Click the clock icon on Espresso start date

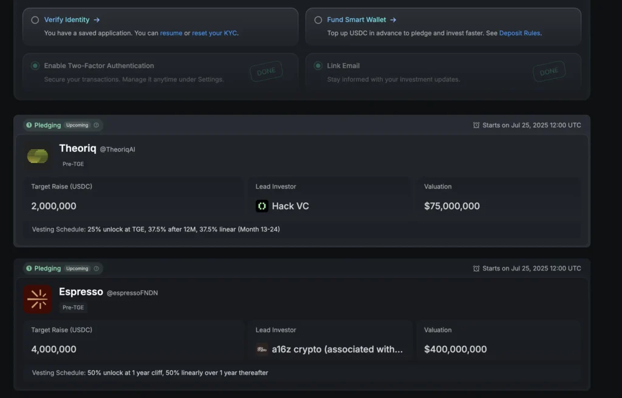[x=476, y=269]
